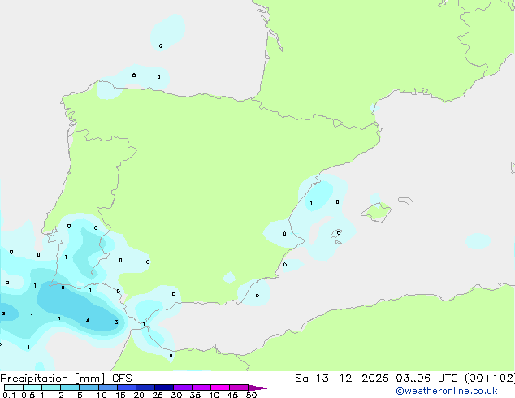Click the over-50 mm legend arrow tip
The image size is (515, 398).
[257, 387]
